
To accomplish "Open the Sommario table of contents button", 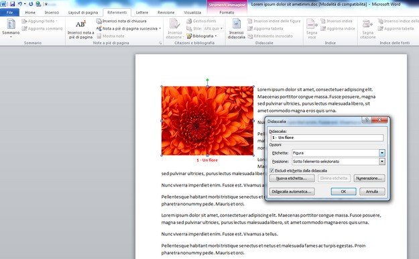I will click(11, 28).
